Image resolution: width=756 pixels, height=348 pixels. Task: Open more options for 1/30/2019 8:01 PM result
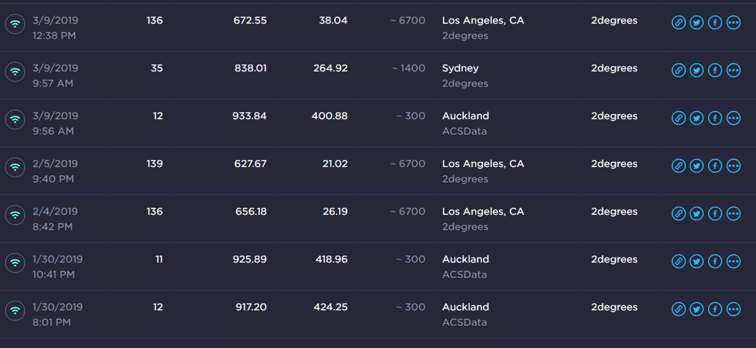(733, 309)
